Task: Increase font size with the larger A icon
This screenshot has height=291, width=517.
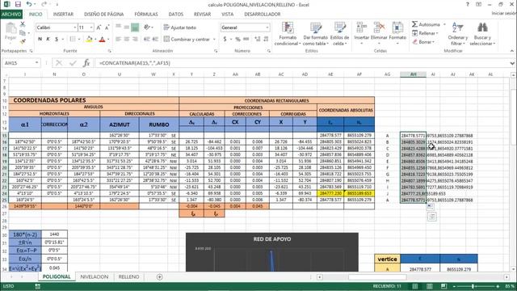Action: click(x=99, y=27)
